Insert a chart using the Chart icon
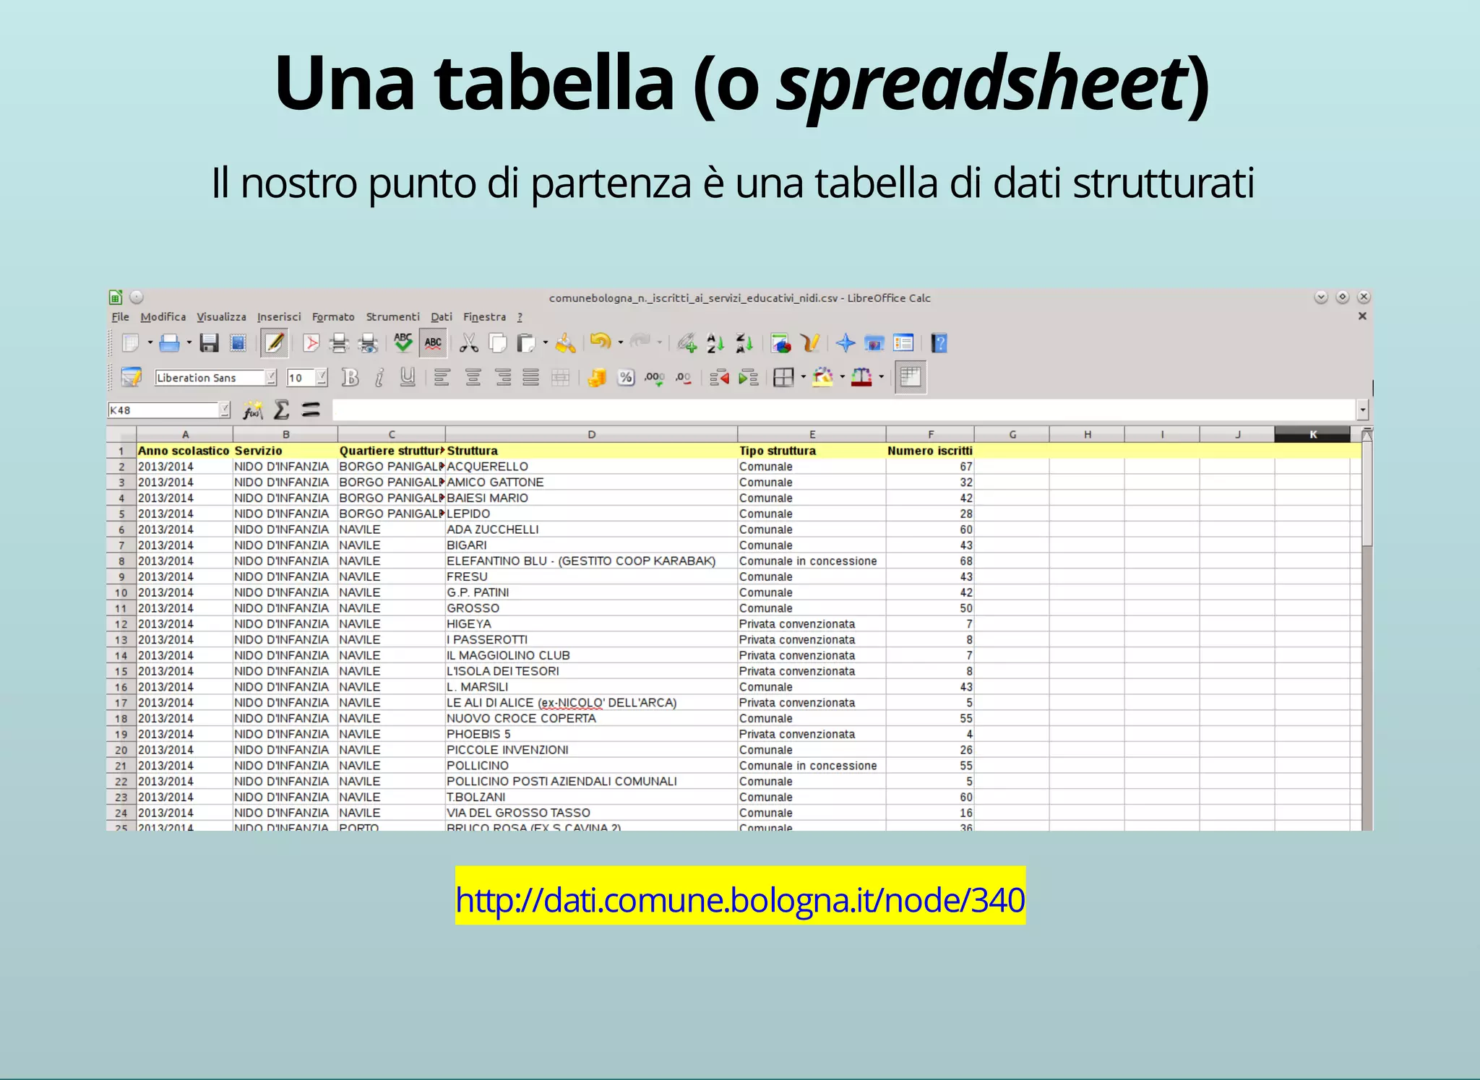The width and height of the screenshot is (1480, 1080). point(781,343)
